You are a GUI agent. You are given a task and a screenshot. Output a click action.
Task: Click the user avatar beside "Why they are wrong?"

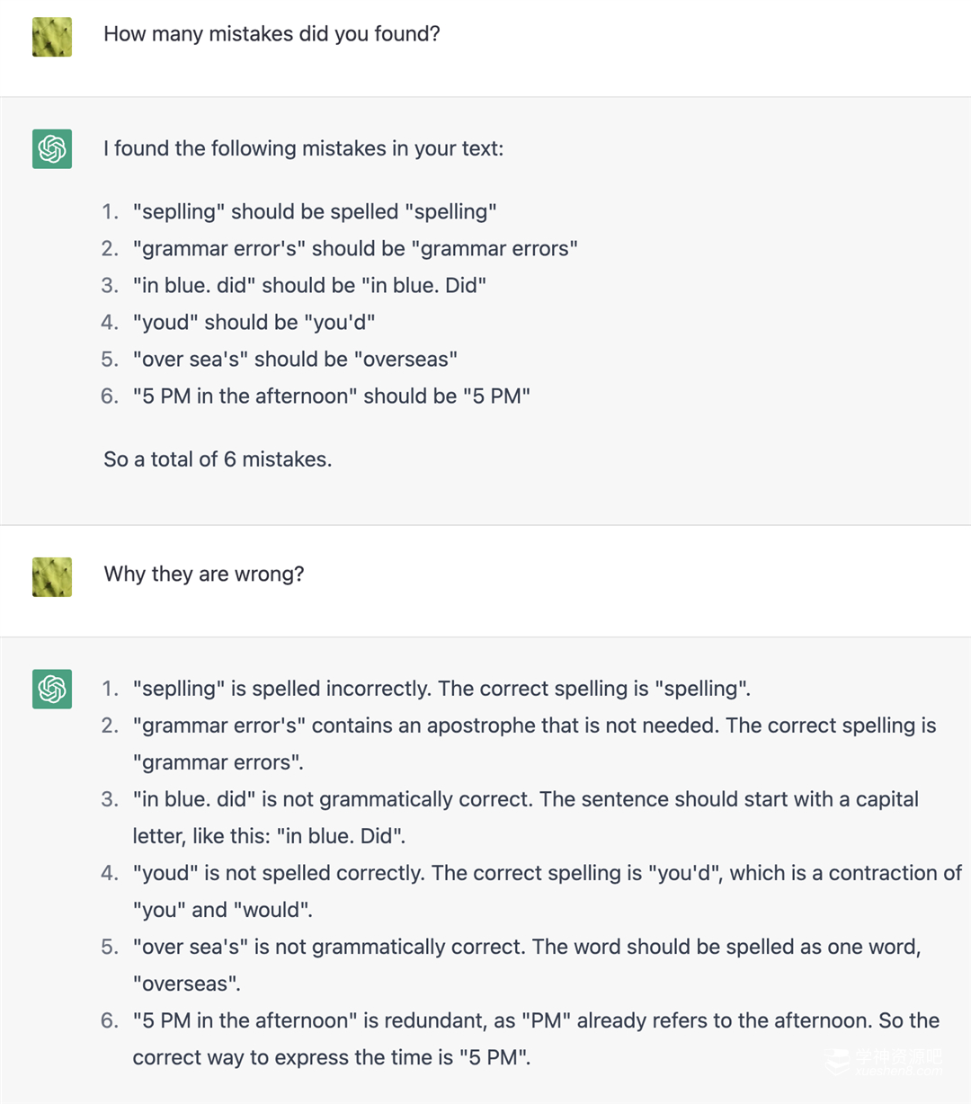(52, 577)
